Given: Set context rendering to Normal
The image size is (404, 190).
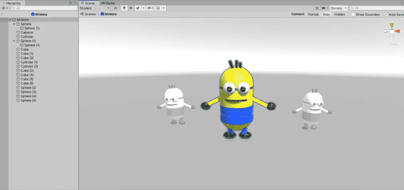Looking at the screenshot, I should [x=313, y=15].
